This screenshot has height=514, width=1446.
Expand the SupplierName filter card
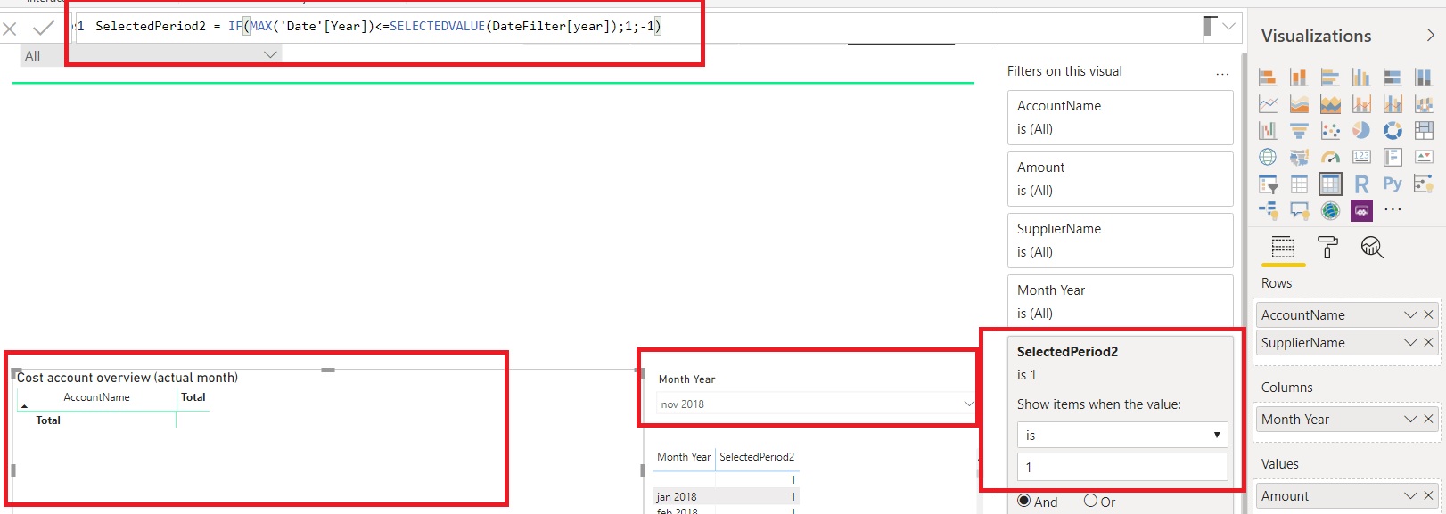click(x=1120, y=241)
